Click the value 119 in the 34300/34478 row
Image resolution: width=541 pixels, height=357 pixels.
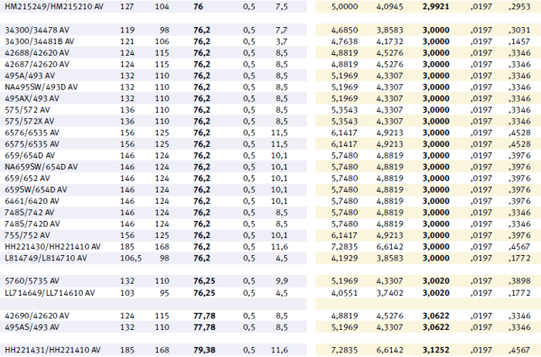127,30
